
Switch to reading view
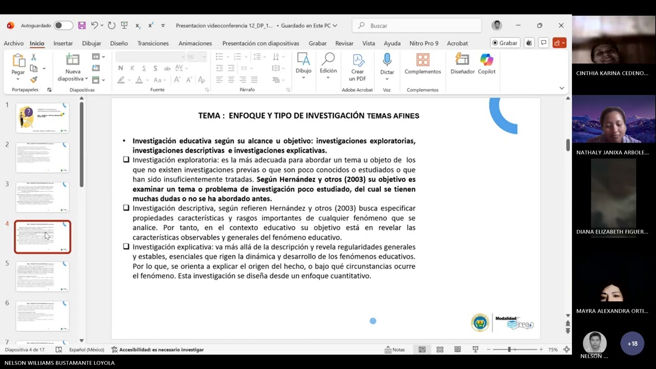coord(458,350)
